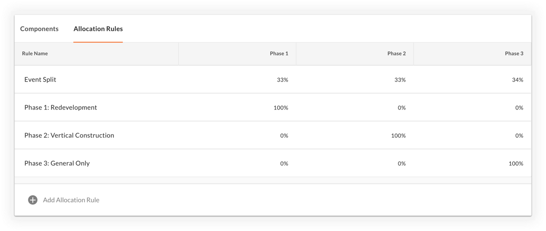The width and height of the screenshot is (546, 231).
Task: Click the Phase 1 column header
Action: (279, 54)
